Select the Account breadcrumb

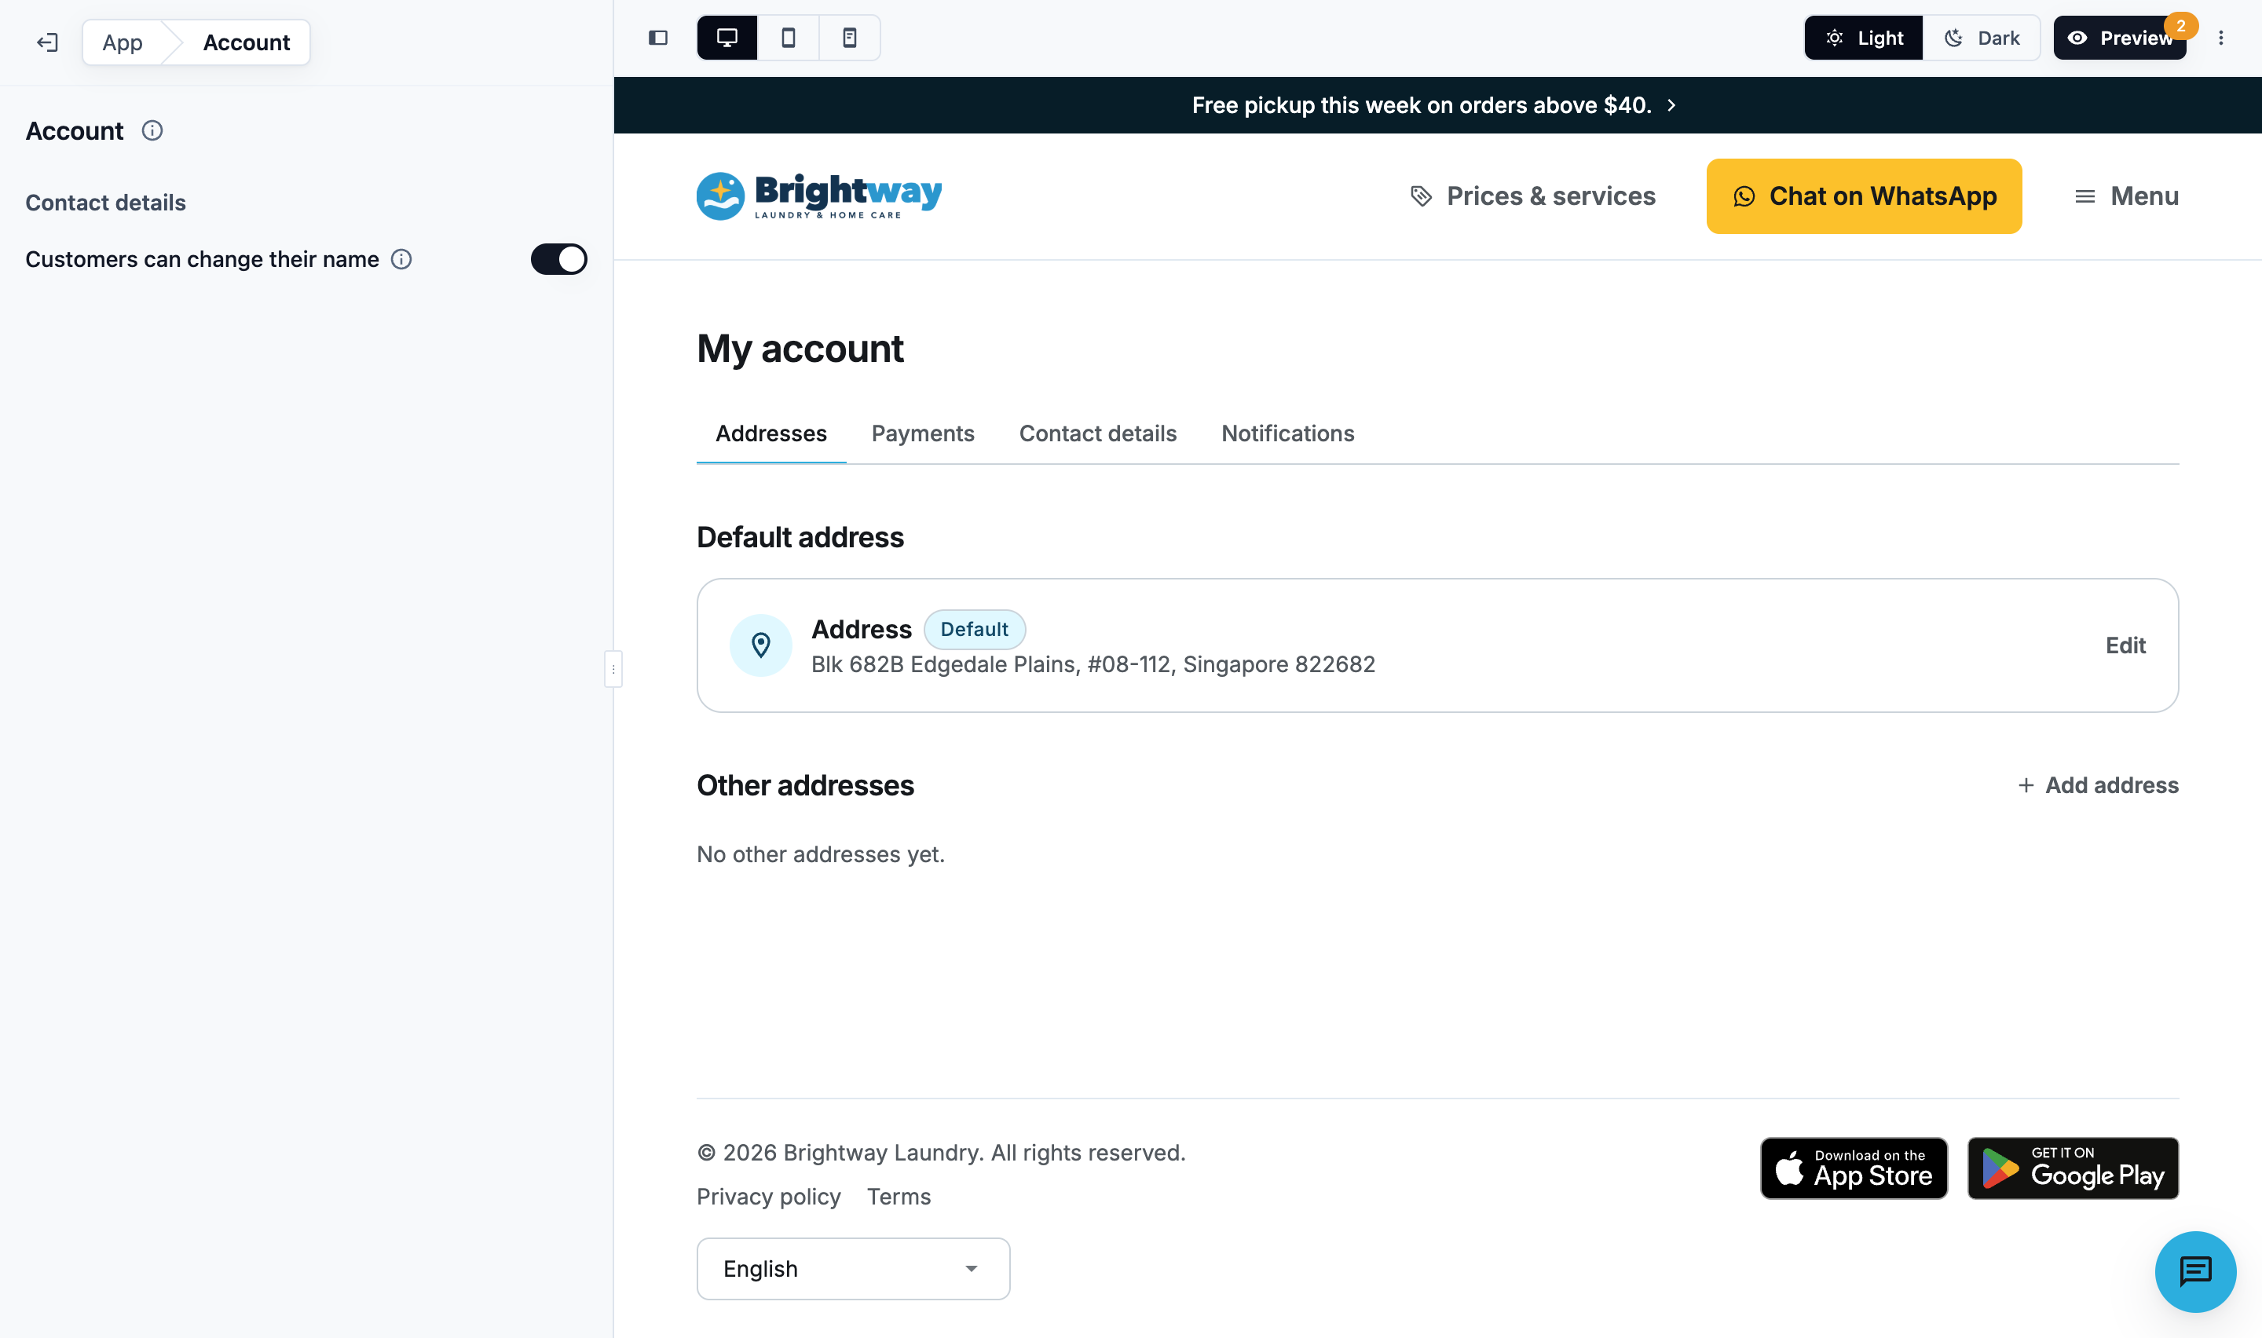(246, 42)
